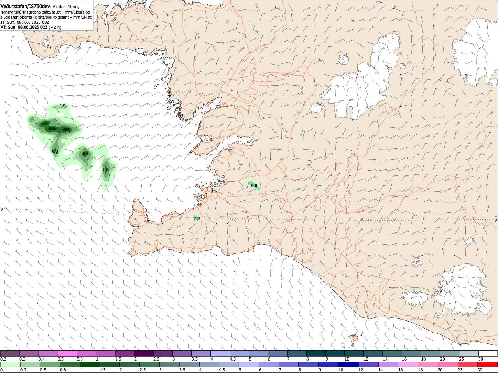Image resolution: width=498 pixels, height=373 pixels.
Task: Click the 1.2 precipitation maximum label
Action: (52, 128)
